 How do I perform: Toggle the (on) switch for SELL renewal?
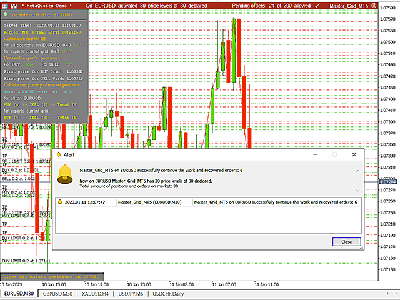pyautogui.click(x=69, y=64)
